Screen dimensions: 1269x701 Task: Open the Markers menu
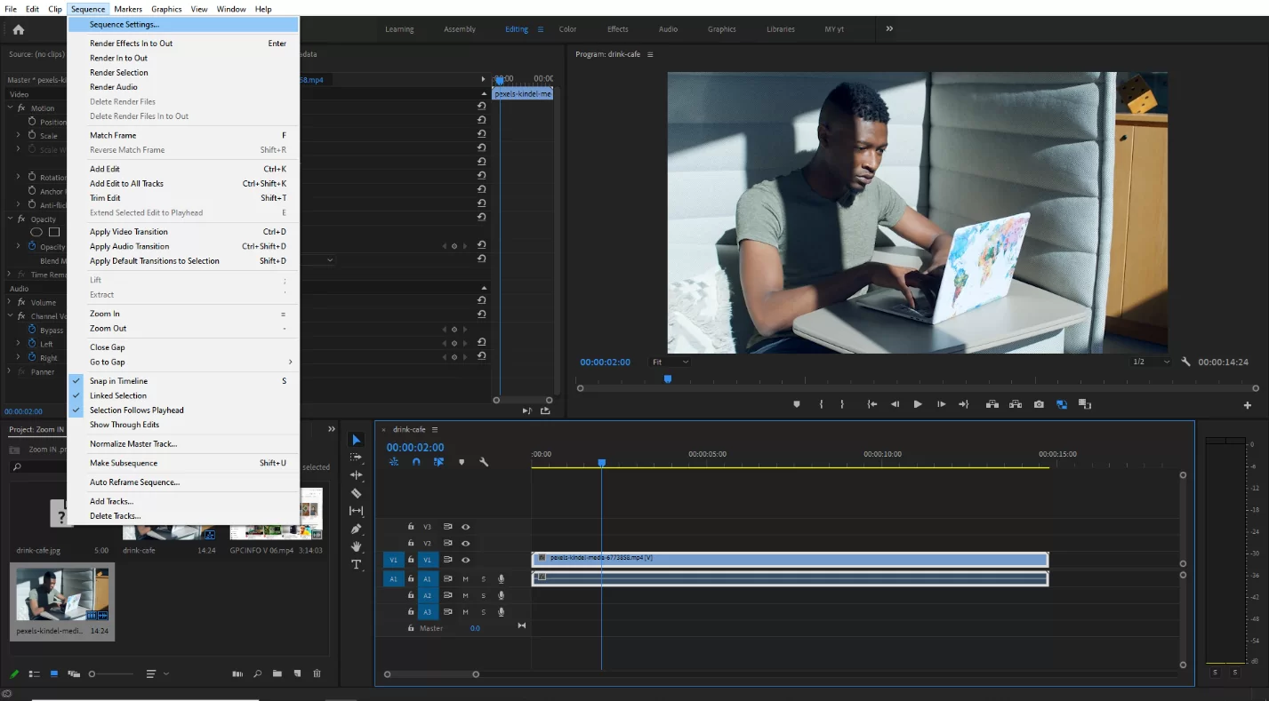coord(128,9)
